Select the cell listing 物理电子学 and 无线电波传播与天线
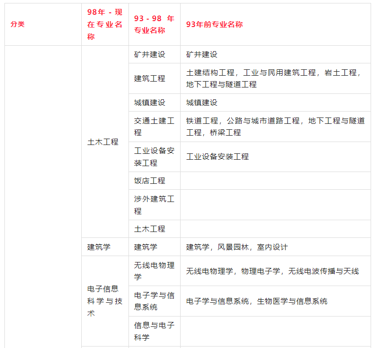376x348 pixels. pyautogui.click(x=272, y=271)
